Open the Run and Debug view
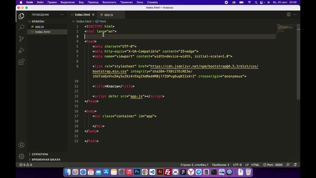 pos(21,50)
